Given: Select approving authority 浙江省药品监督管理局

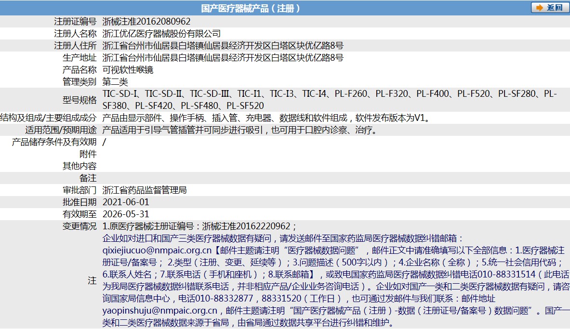Looking at the screenshot, I should pyautogui.click(x=145, y=190).
